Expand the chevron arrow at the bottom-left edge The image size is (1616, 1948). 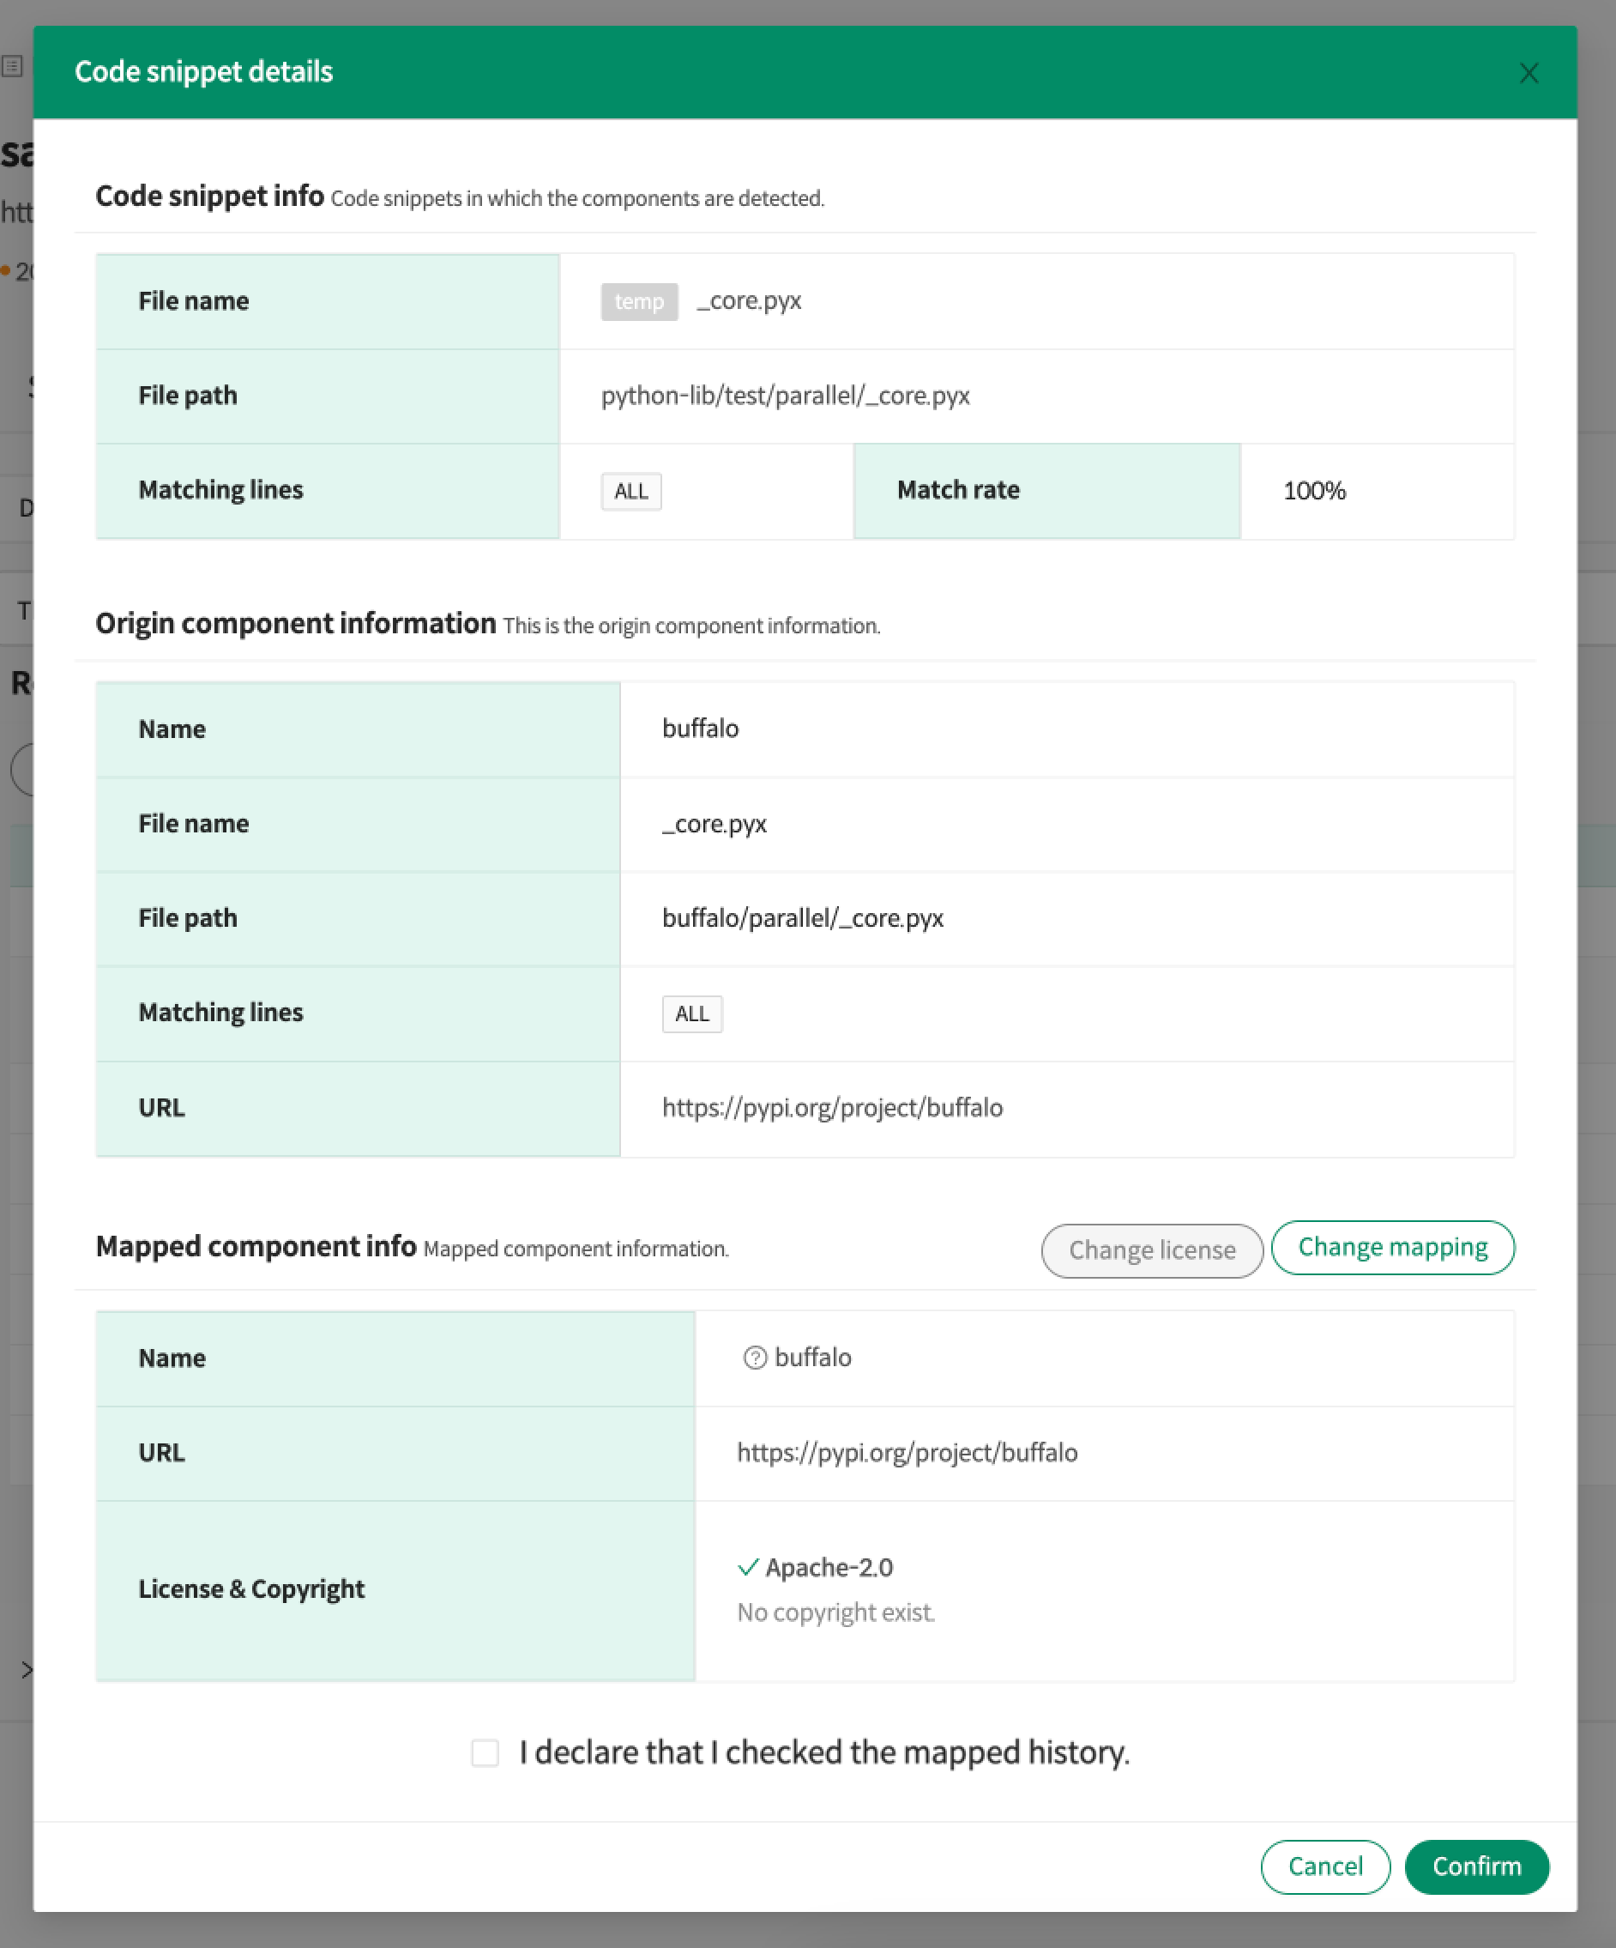coord(26,1670)
